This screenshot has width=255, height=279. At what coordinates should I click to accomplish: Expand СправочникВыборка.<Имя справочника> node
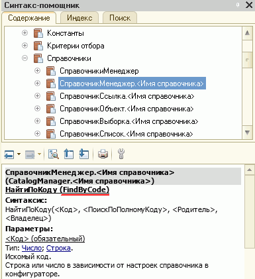[x=38, y=121]
